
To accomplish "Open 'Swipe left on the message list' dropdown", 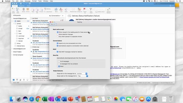I will [82, 74].
